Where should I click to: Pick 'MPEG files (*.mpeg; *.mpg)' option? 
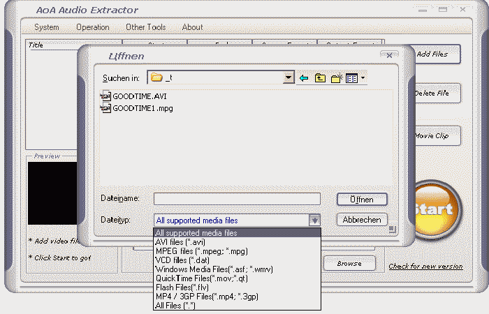(201, 251)
